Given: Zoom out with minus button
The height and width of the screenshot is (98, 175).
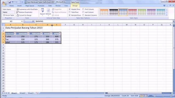Looking at the screenshot, I should [155, 96].
